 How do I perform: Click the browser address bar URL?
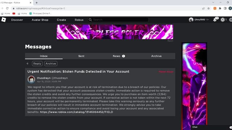point(41,8)
